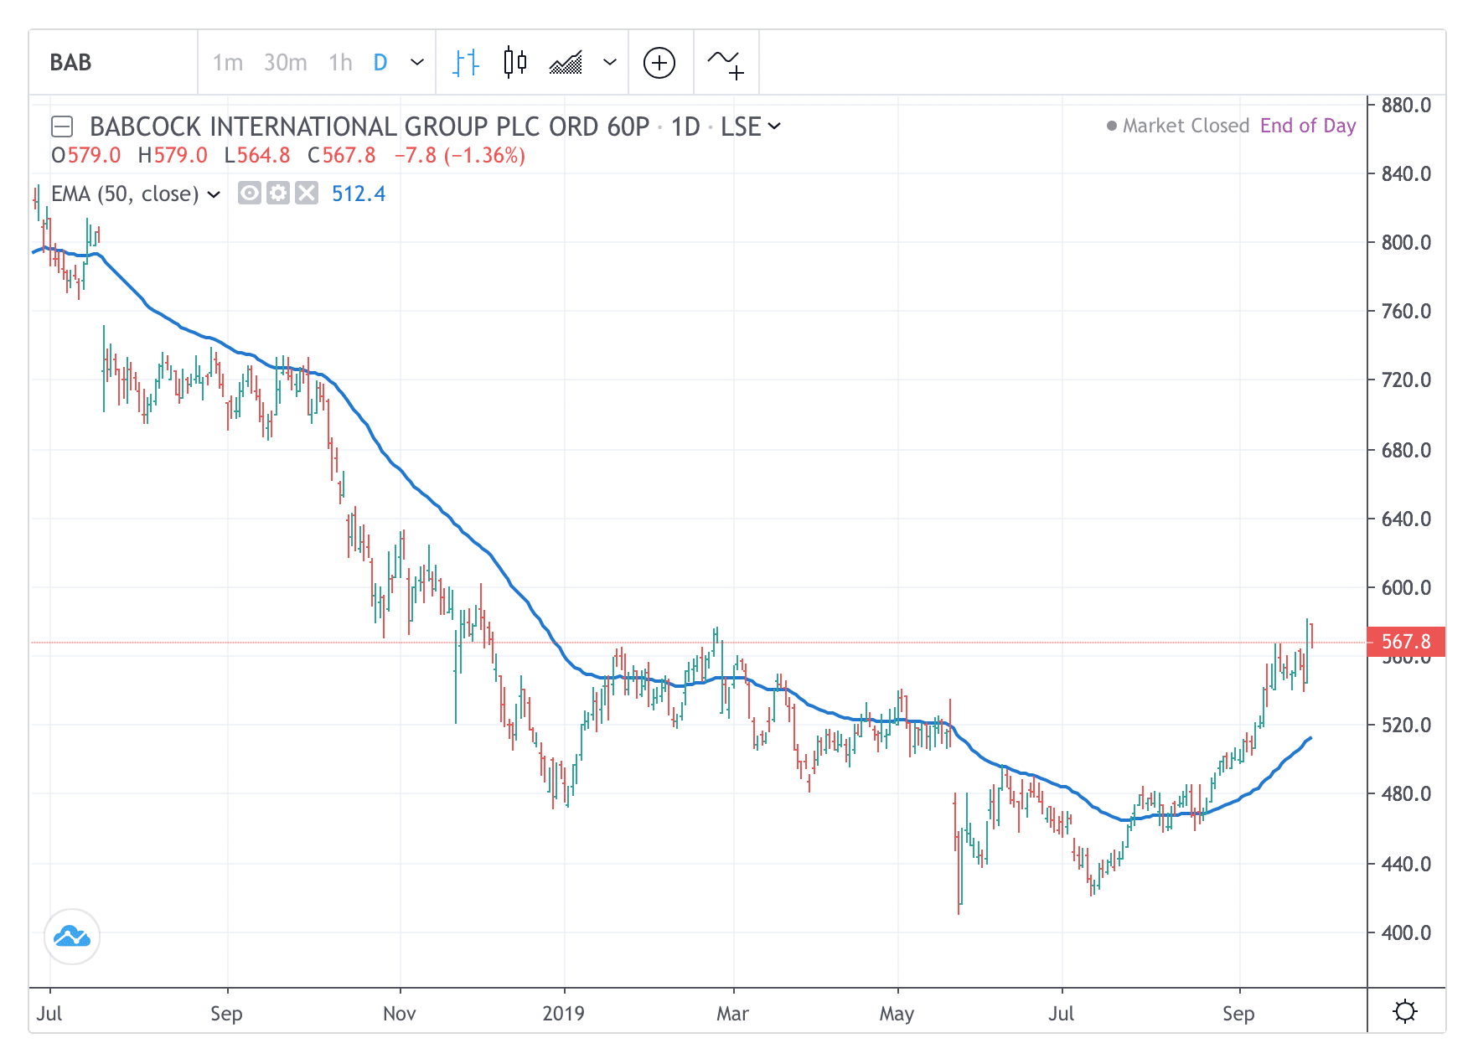The image size is (1473, 1064).
Task: Click the 480.0 price axis label
Action: [1406, 793]
